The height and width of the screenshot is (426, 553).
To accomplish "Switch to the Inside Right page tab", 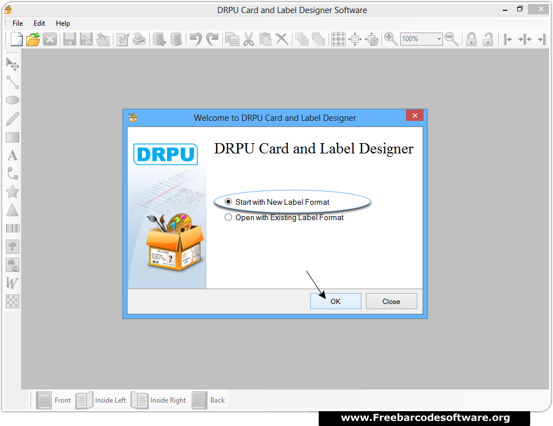I will coord(158,400).
